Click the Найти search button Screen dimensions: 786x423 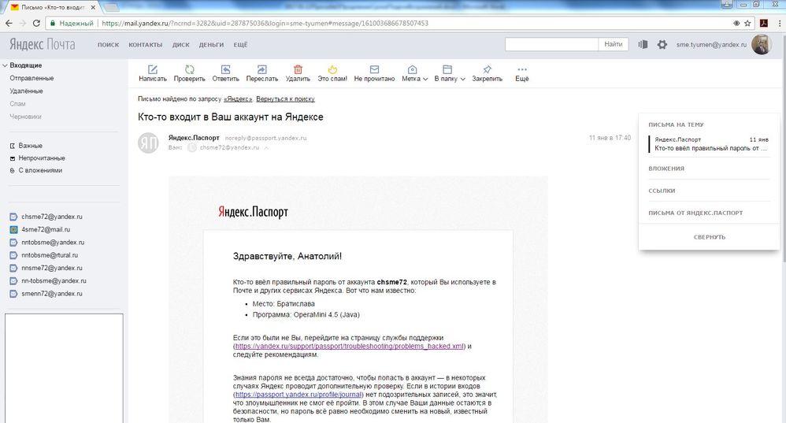tap(613, 44)
